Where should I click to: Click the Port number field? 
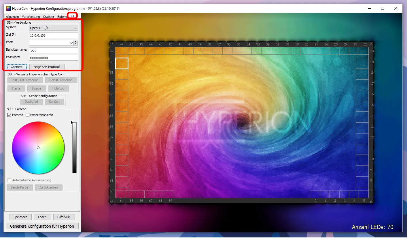[51, 43]
